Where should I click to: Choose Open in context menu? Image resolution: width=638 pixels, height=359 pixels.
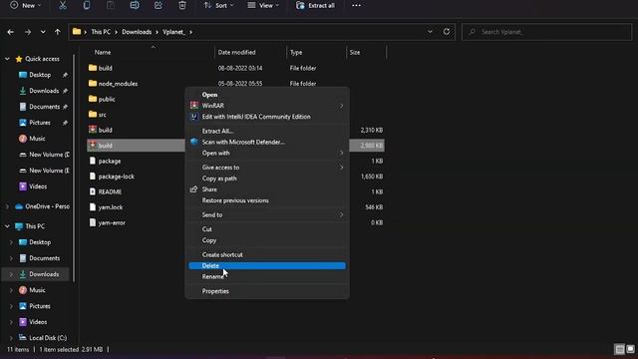click(x=267, y=95)
